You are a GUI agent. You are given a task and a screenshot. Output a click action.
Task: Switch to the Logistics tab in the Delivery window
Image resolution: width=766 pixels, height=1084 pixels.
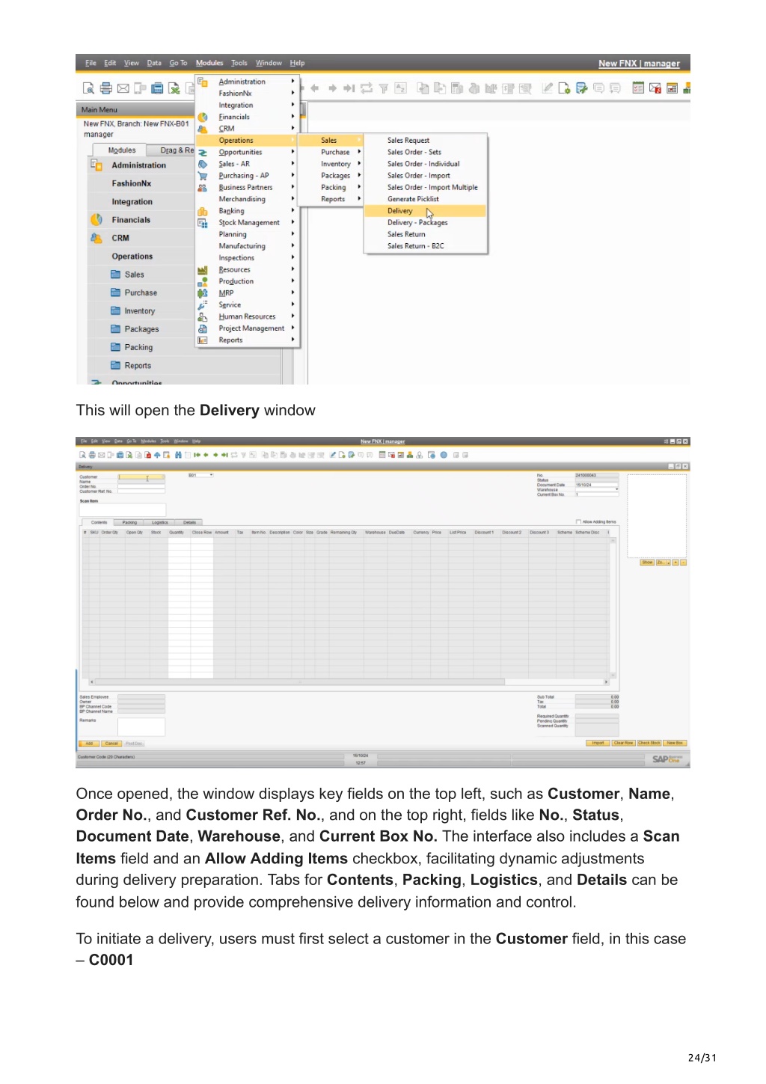[x=160, y=522]
